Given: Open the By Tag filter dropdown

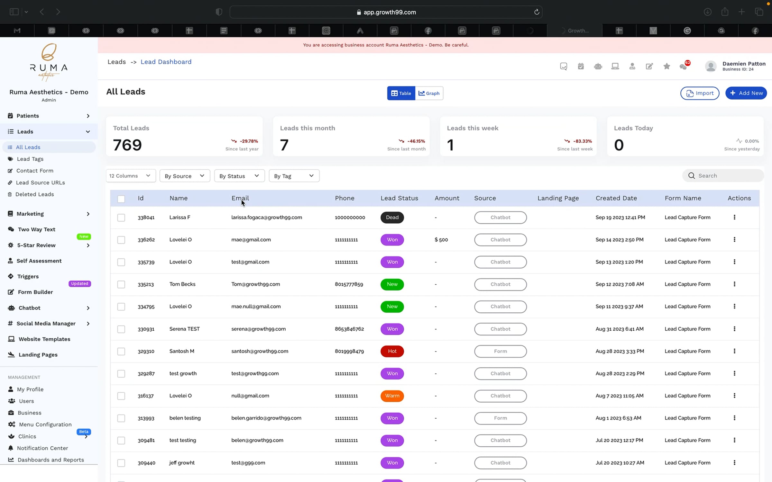Looking at the screenshot, I should 294,176.
